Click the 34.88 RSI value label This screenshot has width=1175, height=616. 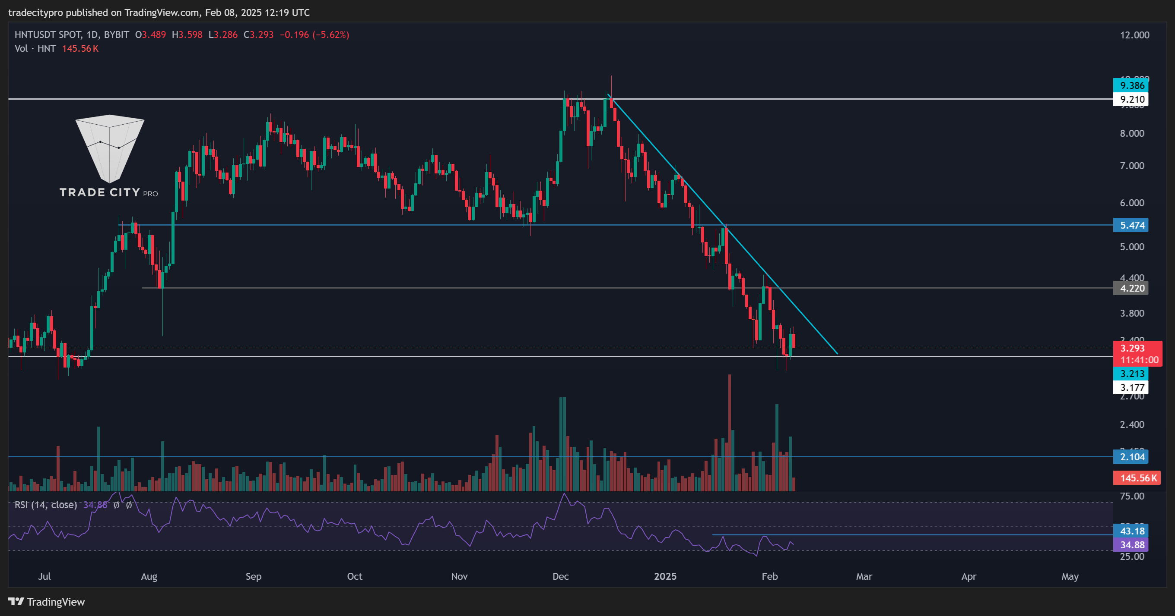coord(1131,544)
